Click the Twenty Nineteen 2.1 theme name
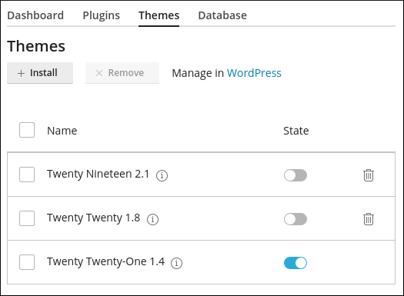This screenshot has height=296, width=404. tap(98, 175)
